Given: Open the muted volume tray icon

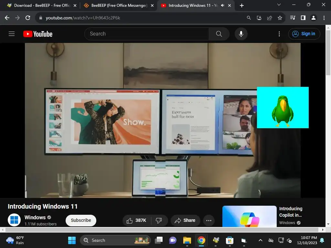Looking at the screenshot, I should coord(289,240).
